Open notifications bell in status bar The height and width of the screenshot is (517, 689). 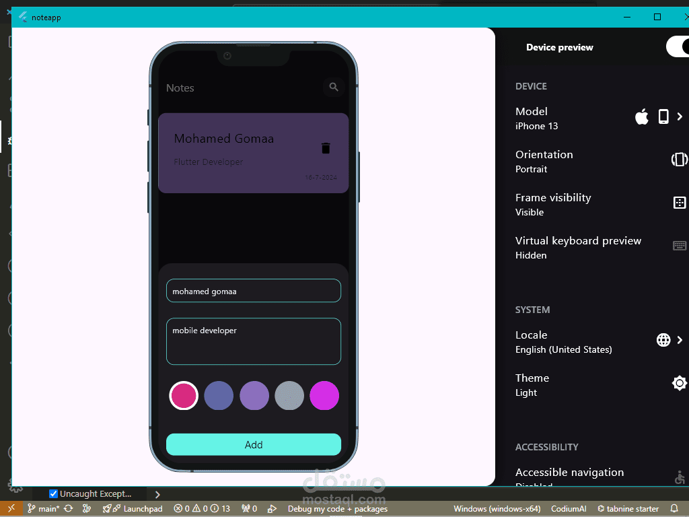coord(674,509)
